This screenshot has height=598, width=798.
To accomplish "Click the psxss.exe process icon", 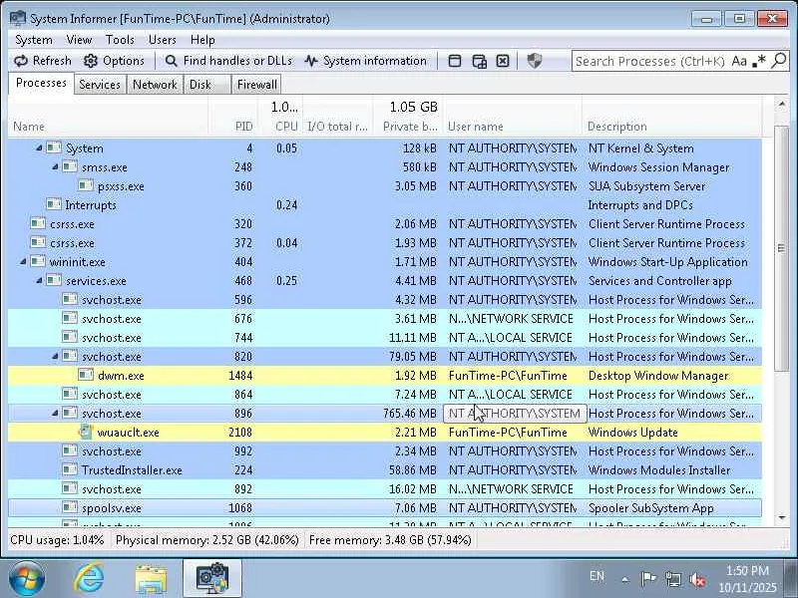I will 86,185.
